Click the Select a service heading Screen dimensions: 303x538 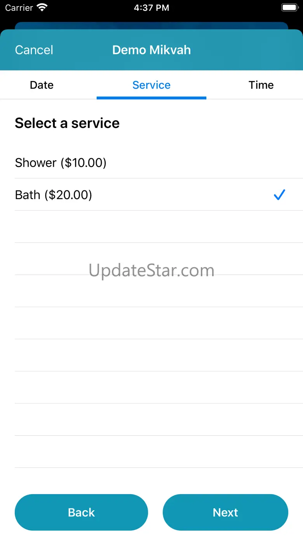67,123
